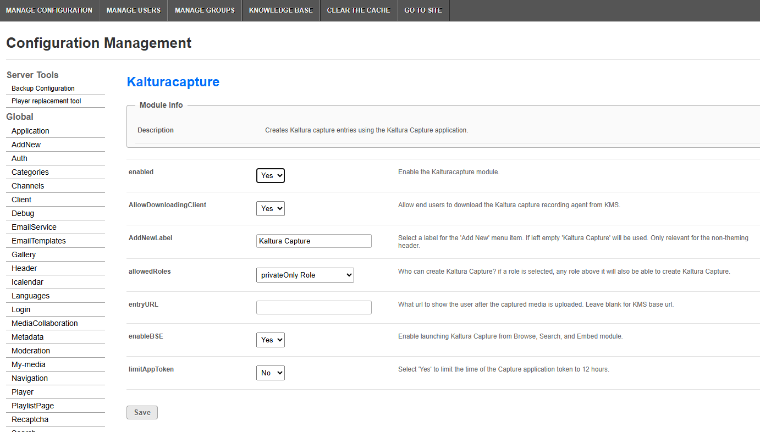Select Go to Site
Image resolution: width=760 pixels, height=432 pixels.
[x=423, y=10]
